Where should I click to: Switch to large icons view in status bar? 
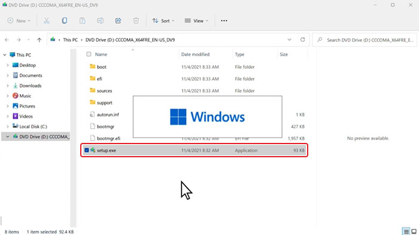click(414, 231)
